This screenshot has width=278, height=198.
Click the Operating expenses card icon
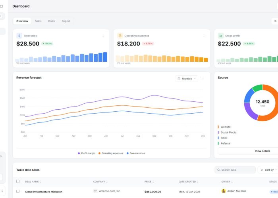coord(120,36)
